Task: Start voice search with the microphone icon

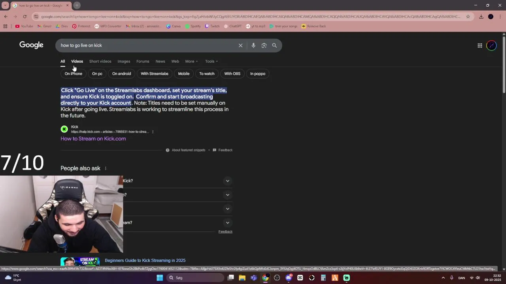Action: tap(253, 45)
